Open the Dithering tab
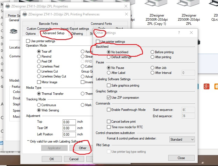 [x=77, y=34]
